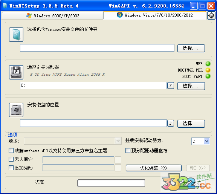
Task: Click the boot drive floppy disk icon
Action: click(x=16, y=72)
